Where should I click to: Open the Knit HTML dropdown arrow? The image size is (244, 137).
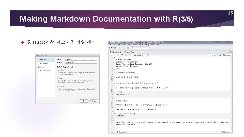(x=145, y=55)
